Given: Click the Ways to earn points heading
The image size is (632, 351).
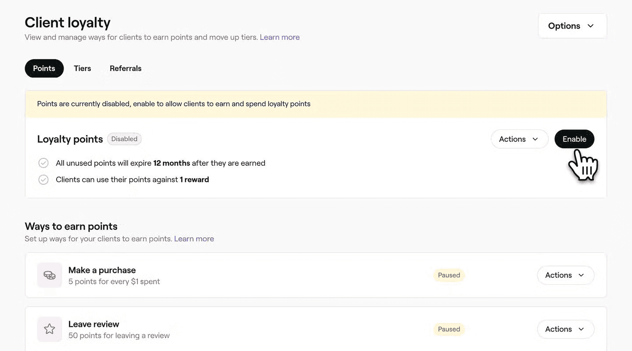Looking at the screenshot, I should (x=71, y=226).
